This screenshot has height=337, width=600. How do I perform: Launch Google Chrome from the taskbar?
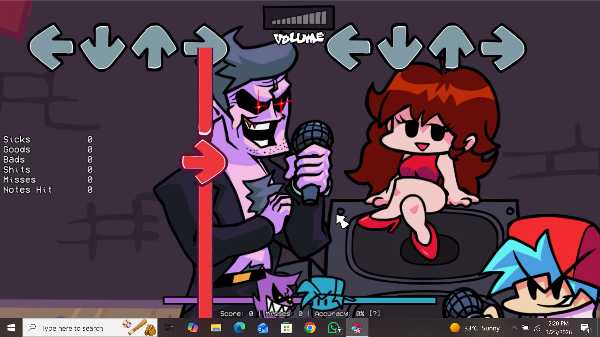click(x=310, y=328)
